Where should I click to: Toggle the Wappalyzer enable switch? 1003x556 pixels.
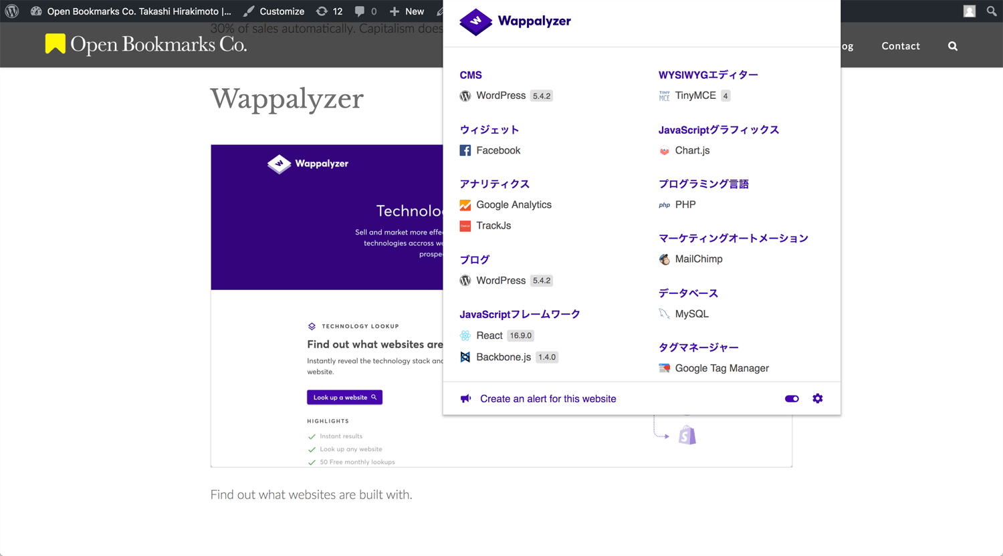click(792, 399)
